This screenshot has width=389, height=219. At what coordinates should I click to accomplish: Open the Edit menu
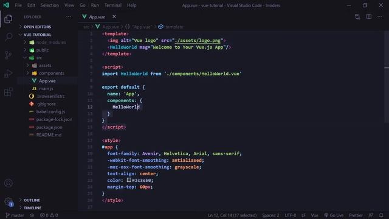click(x=31, y=5)
